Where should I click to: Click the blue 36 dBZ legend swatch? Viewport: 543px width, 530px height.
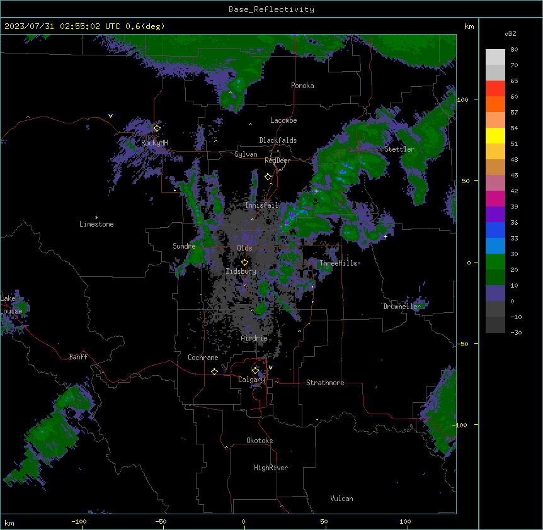495,230
